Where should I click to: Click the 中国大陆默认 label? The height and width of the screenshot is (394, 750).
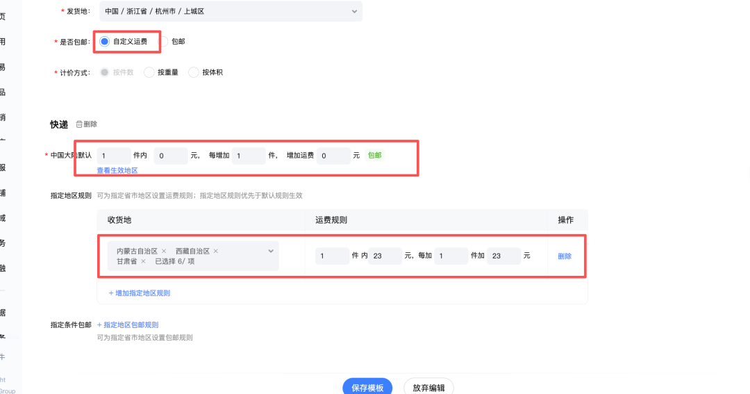point(71,155)
